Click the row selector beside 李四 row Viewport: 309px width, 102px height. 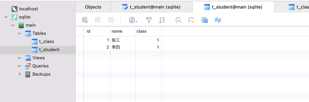(79, 47)
